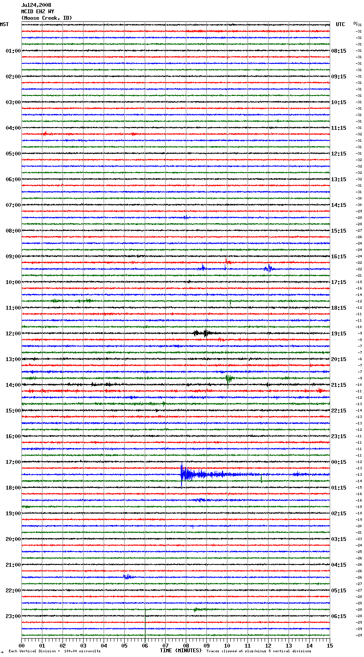This screenshot has height=657, width=364.
Task: Click the Traces clipped at plus/minus 5 divisions note
Action: (x=259, y=651)
